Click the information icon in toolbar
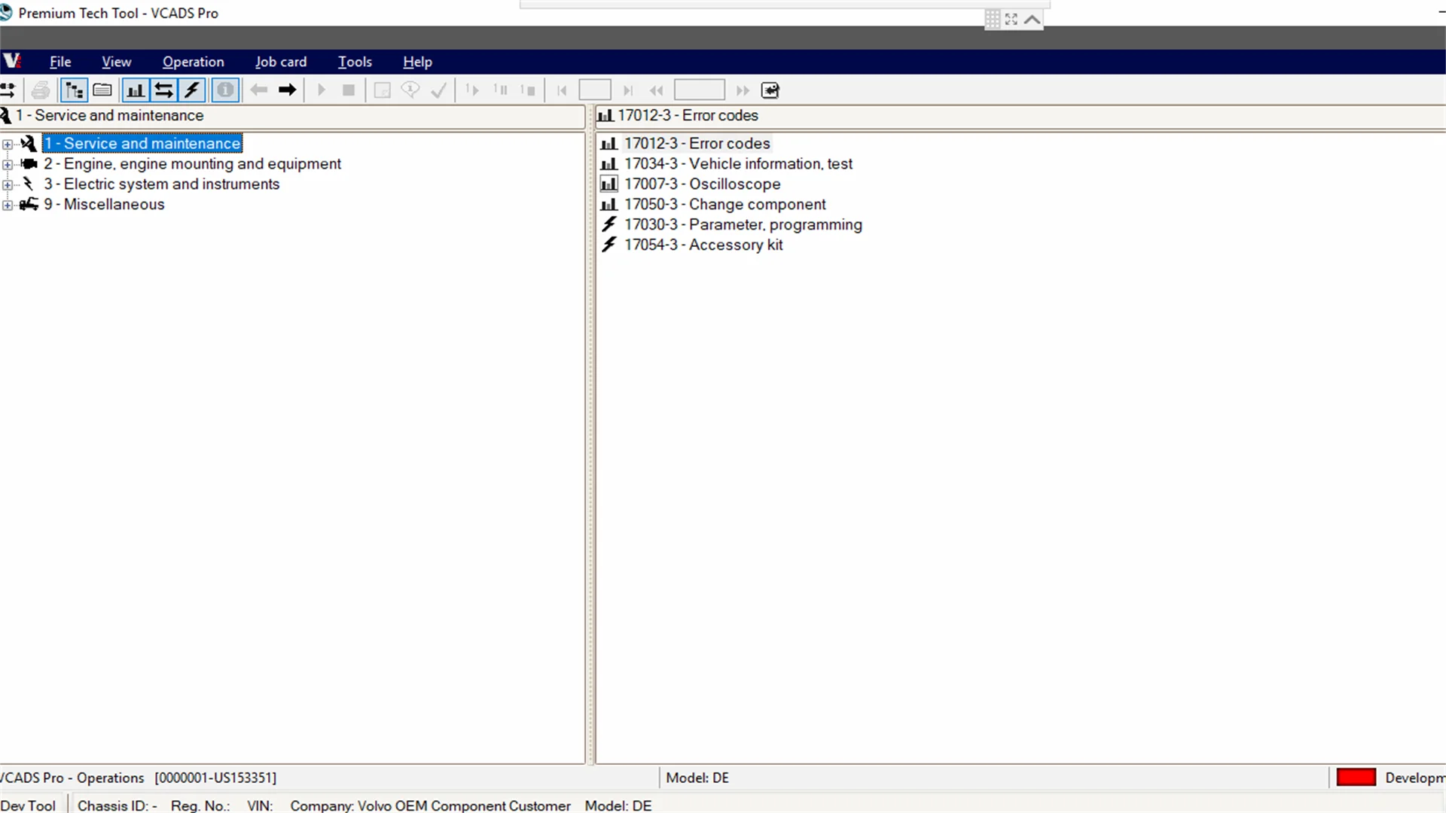1446x813 pixels. pos(225,90)
